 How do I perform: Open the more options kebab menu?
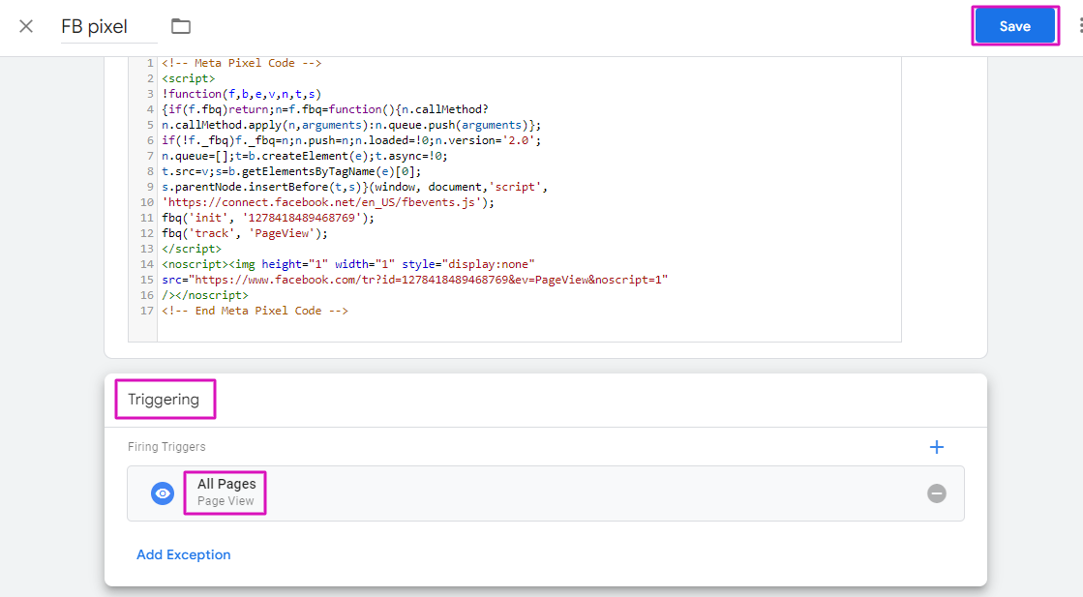pyautogui.click(x=1079, y=26)
